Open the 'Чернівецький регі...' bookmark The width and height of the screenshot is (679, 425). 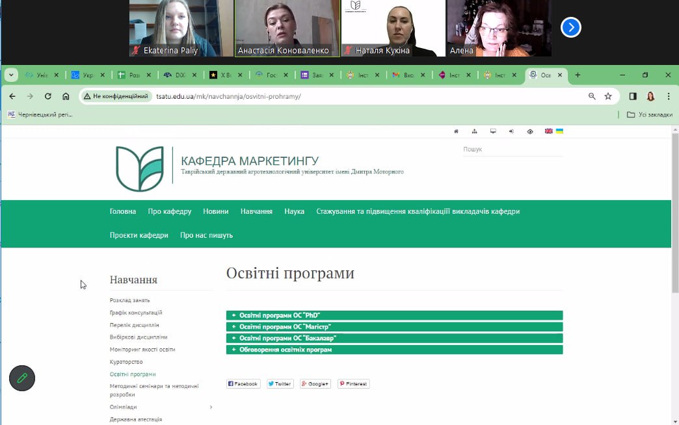(40, 114)
